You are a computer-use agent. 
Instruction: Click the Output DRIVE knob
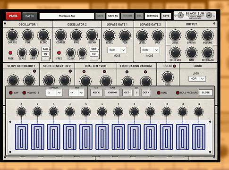click(x=175, y=35)
